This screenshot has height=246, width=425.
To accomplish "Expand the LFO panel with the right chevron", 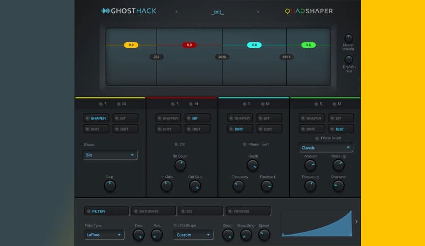I will pyautogui.click(x=356, y=222).
